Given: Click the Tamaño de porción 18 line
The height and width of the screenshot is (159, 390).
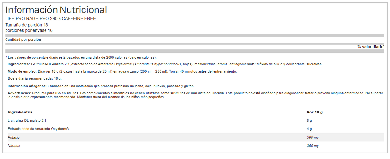Looking at the screenshot, I should tap(27, 25).
